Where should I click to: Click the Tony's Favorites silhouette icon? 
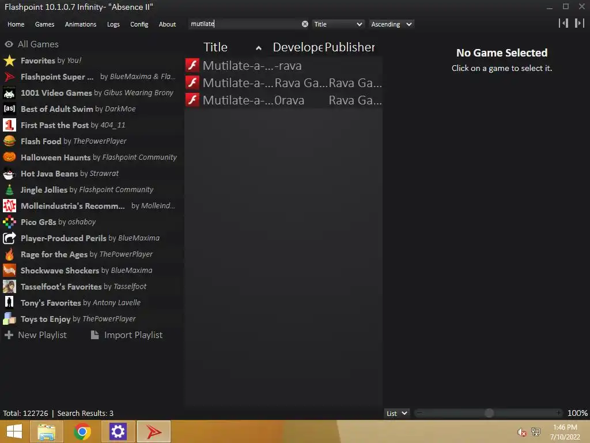(x=9, y=302)
